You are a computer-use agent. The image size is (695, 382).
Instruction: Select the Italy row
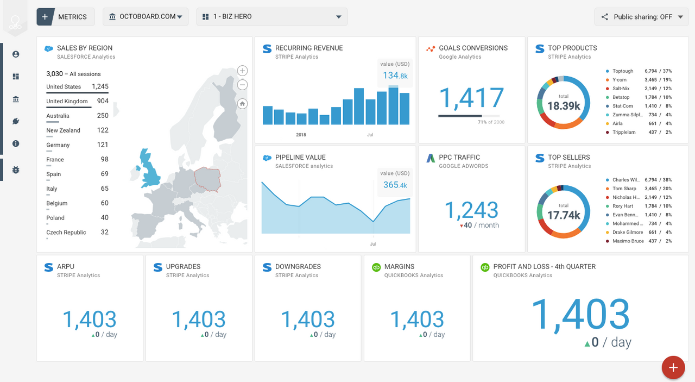[x=77, y=189]
